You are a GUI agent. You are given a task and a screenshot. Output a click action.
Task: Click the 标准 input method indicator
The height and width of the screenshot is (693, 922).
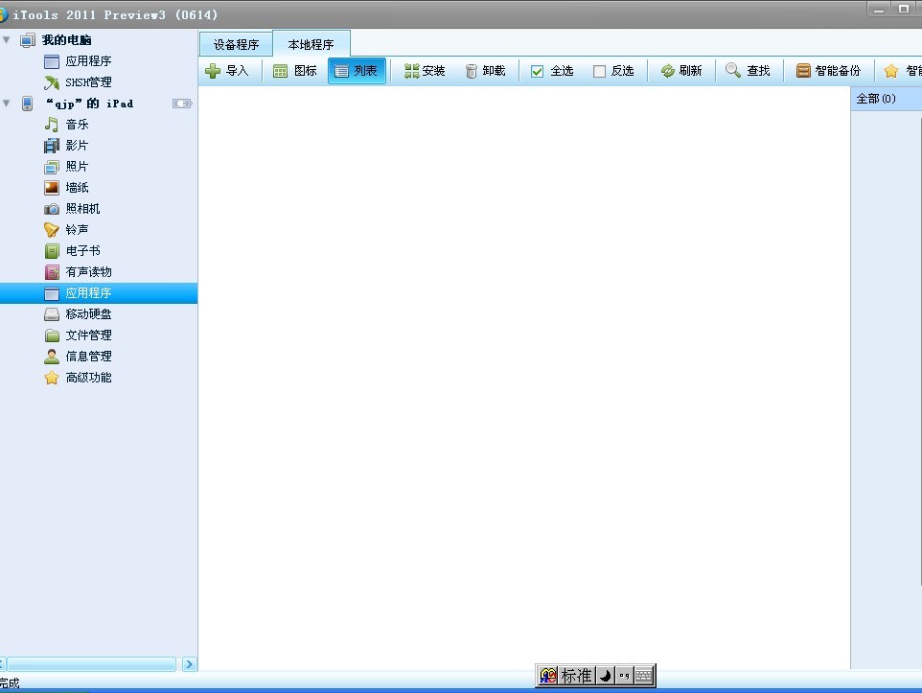576,676
